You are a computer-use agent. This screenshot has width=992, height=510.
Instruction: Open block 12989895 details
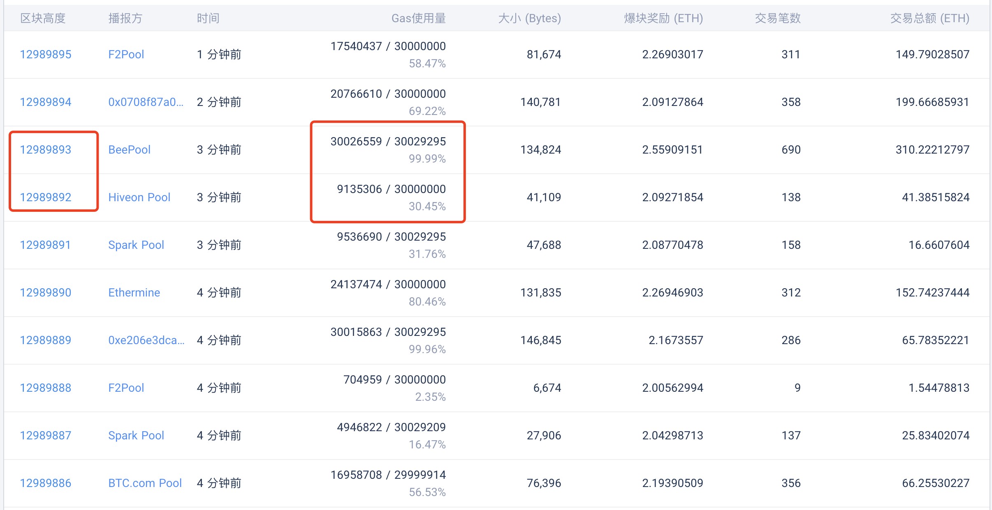coord(46,54)
